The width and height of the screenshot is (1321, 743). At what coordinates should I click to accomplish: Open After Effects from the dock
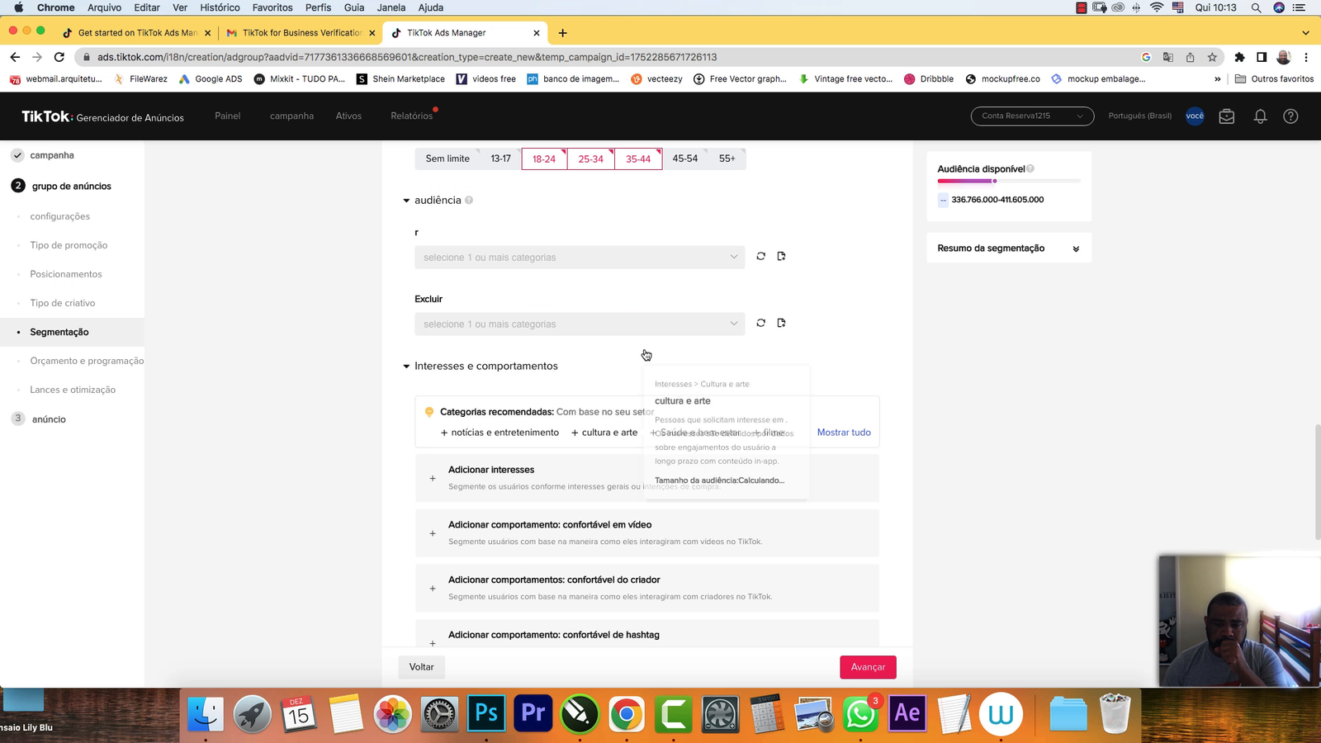907,712
